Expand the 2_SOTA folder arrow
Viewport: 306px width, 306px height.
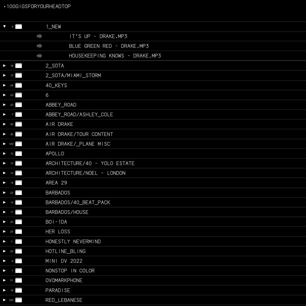pyautogui.click(x=4, y=66)
